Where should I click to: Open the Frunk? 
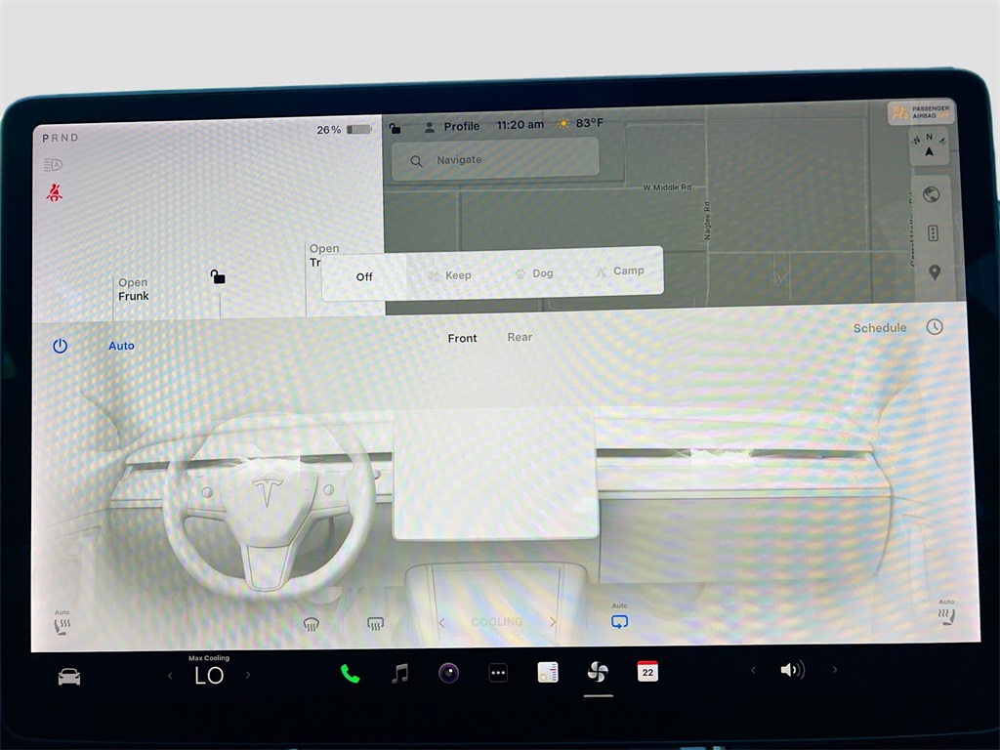134,290
